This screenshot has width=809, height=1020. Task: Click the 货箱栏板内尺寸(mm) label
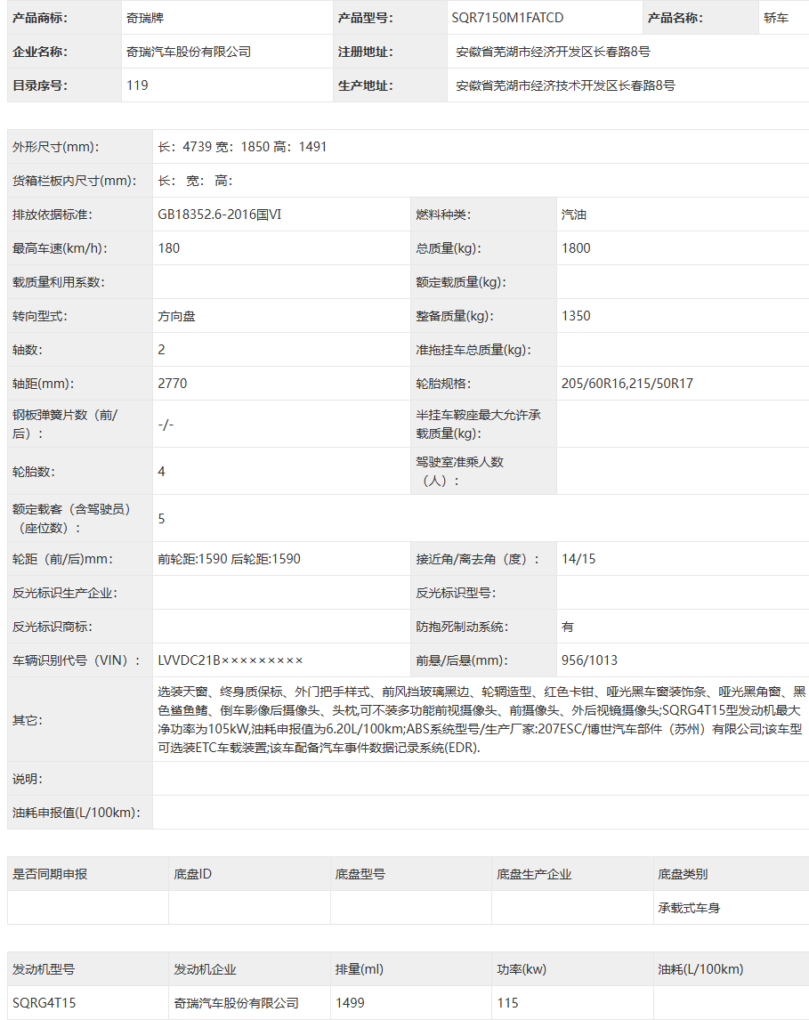pos(74,181)
